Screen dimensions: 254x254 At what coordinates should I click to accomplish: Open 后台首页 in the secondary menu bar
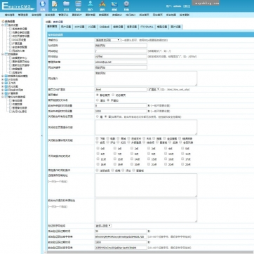pyautogui.click(x=144, y=15)
